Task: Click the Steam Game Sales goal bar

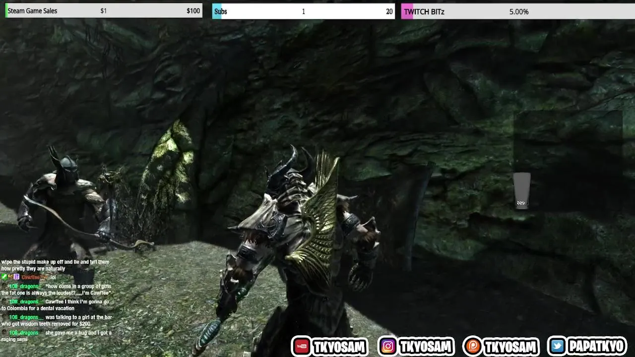Action: (x=104, y=11)
